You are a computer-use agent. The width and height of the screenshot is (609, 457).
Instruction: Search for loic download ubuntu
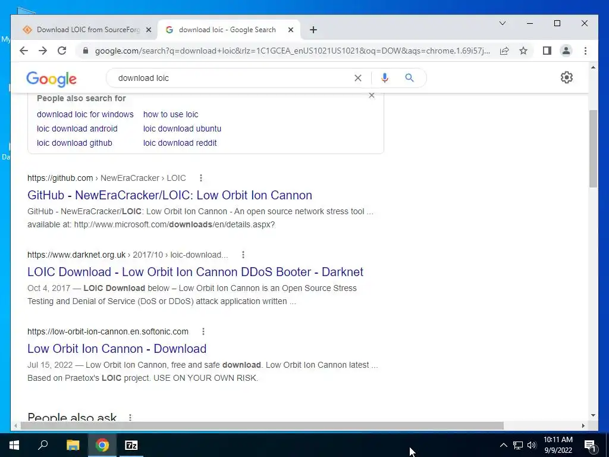pos(182,129)
